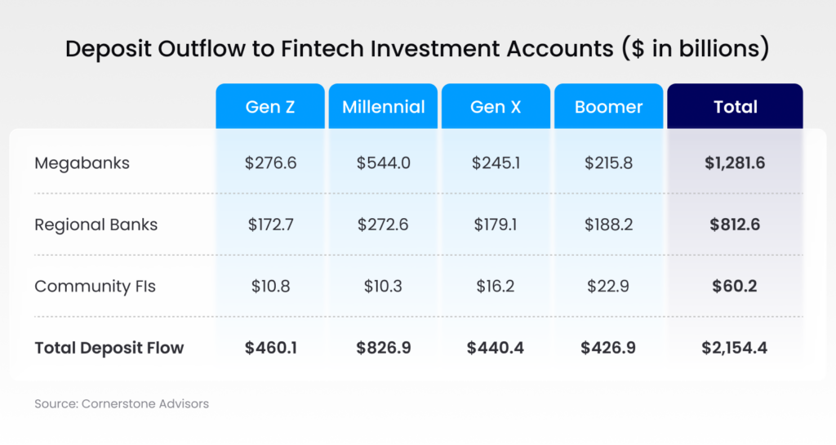This screenshot has width=836, height=445.
Task: Click the grand total value $2,154.4
Action: click(735, 348)
